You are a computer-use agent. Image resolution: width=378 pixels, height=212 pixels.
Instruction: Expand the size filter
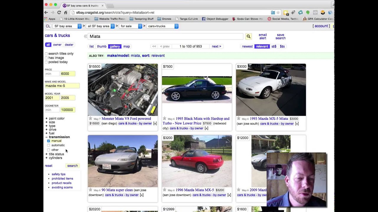click(x=50, y=122)
